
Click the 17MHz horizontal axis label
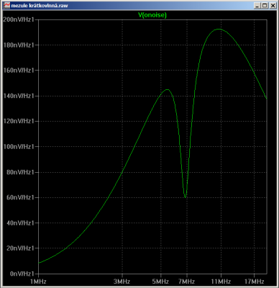255,282
